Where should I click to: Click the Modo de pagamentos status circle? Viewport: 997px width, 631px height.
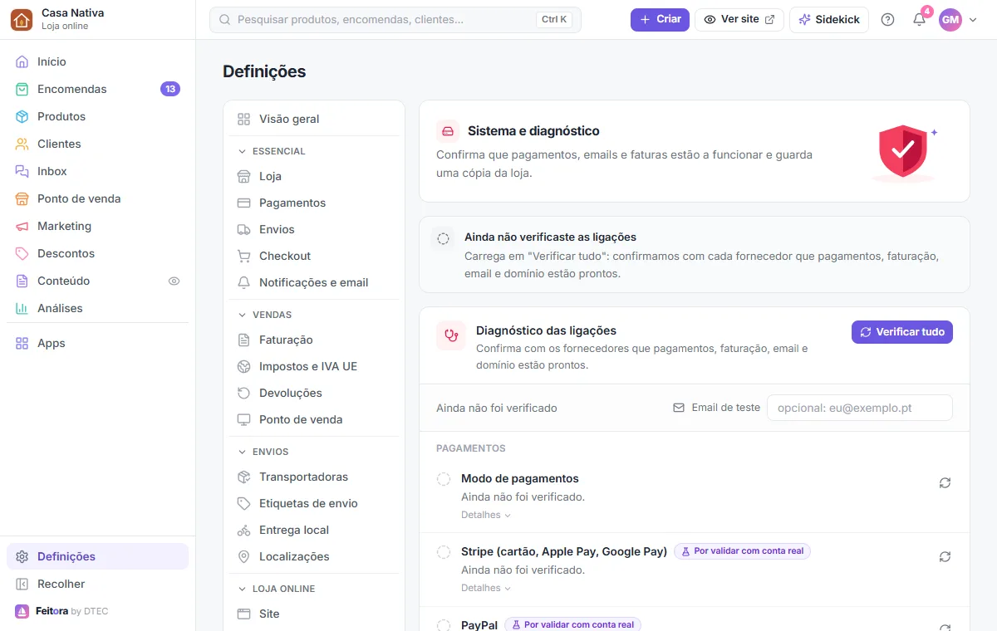click(444, 479)
